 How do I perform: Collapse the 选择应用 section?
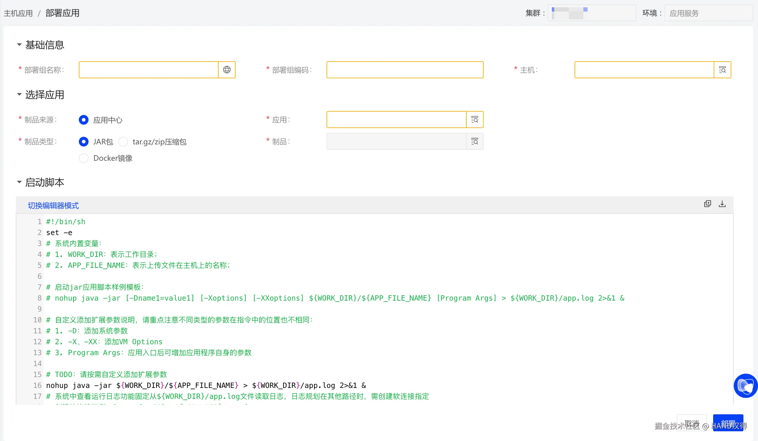click(x=19, y=95)
